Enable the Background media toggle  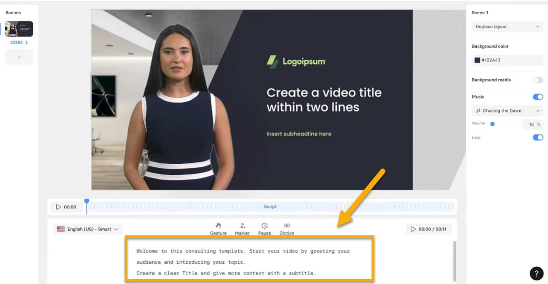pyautogui.click(x=538, y=80)
